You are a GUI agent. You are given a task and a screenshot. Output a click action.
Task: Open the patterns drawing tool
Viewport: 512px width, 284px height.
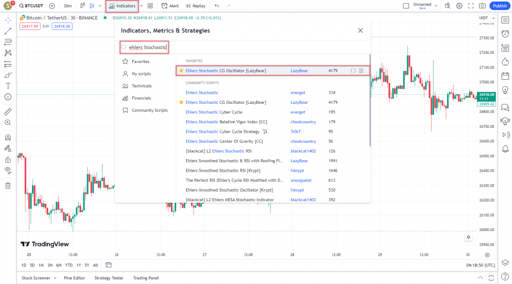click(x=8, y=53)
